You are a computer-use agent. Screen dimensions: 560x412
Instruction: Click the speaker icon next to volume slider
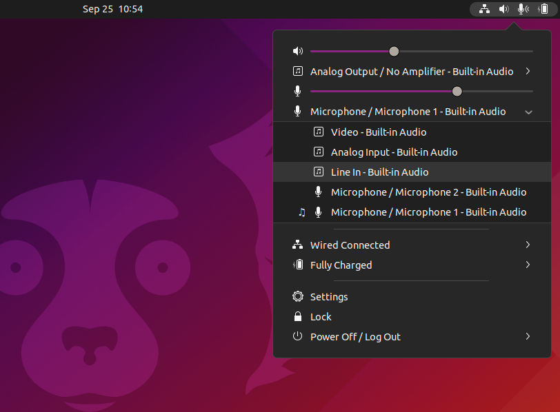point(297,51)
